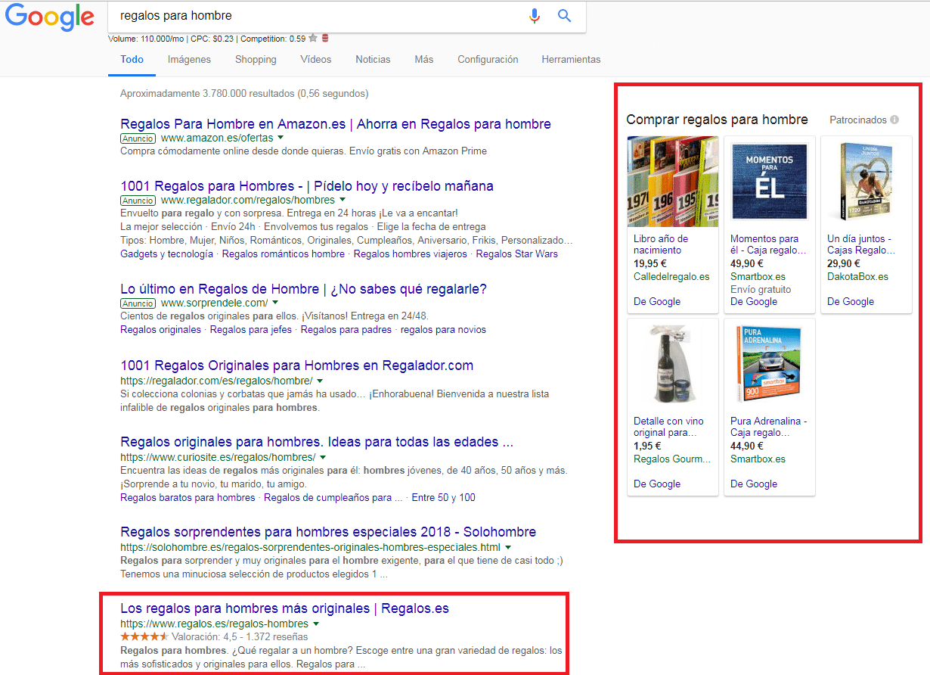The image size is (930, 675).
Task: Select the Todo tab
Action: 132,60
